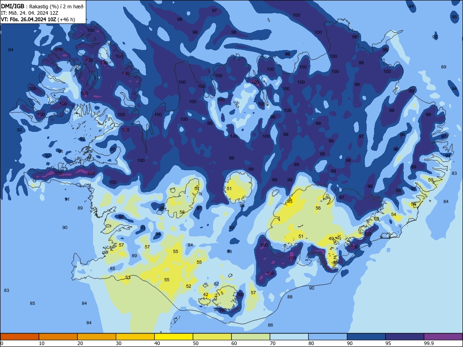Click the '52' humidity value on the map
The height and width of the screenshot is (347, 463).
(x=189, y=286)
